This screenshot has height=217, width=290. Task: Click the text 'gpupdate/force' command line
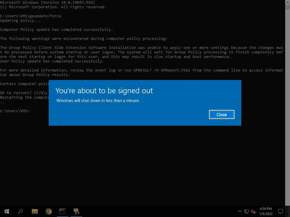tap(45, 16)
